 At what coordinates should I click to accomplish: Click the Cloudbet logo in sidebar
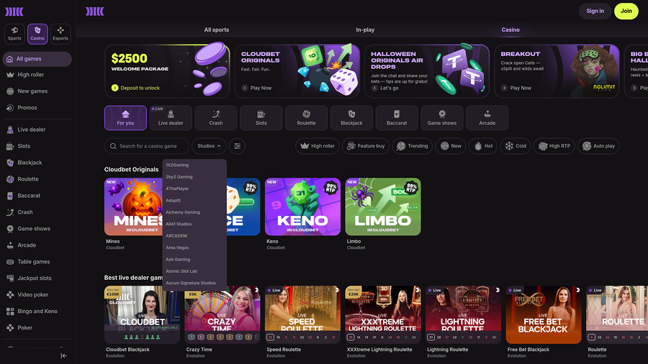click(14, 12)
